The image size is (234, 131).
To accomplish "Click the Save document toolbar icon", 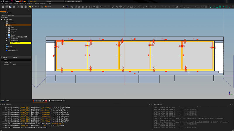I will click(10, 6).
